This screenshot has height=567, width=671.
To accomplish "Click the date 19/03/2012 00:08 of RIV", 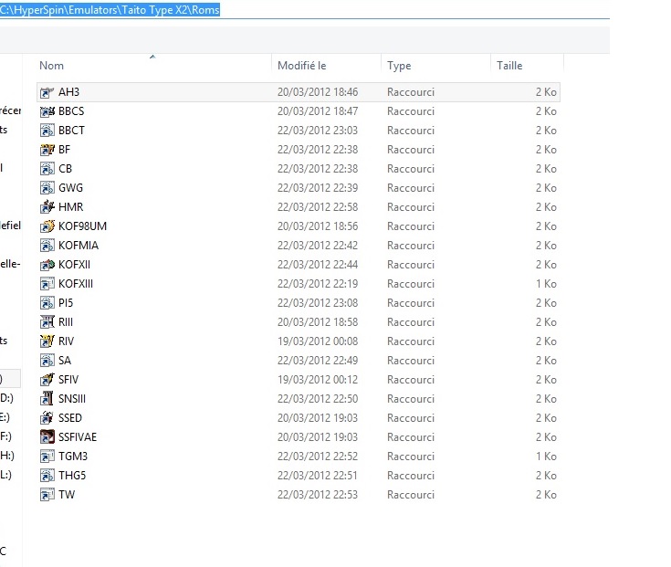I will point(318,341).
